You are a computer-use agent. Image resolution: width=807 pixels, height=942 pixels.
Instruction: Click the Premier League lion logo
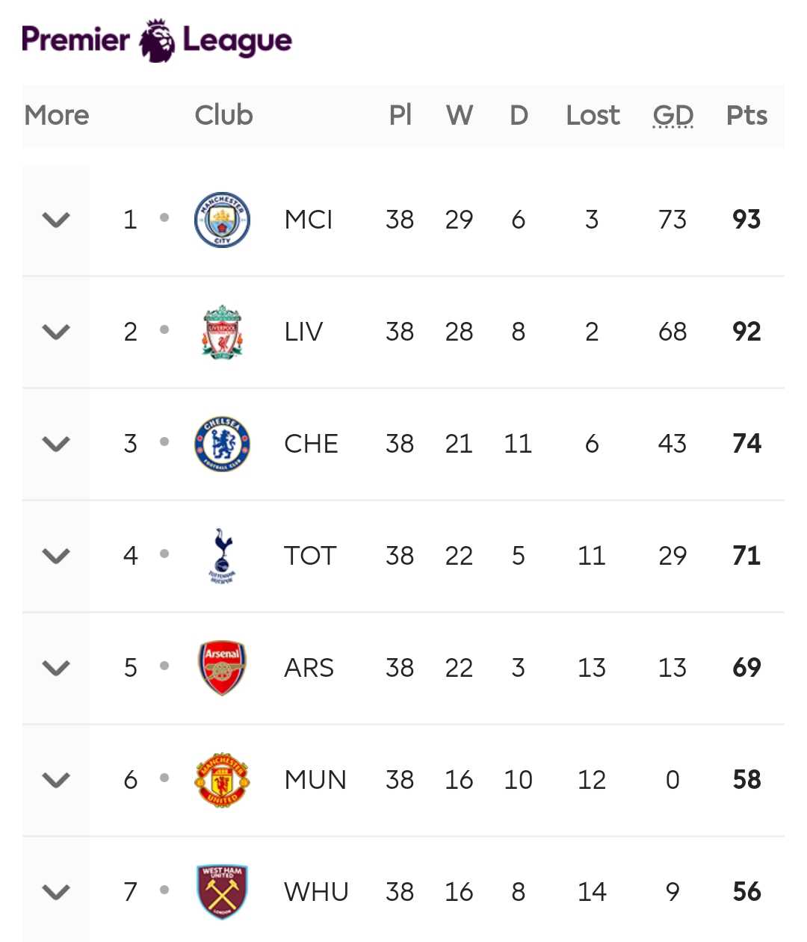pos(158,40)
